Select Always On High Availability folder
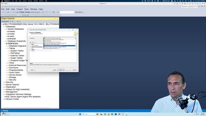Image resolution: width=206 pixels, height=116 pixels. click(18, 90)
